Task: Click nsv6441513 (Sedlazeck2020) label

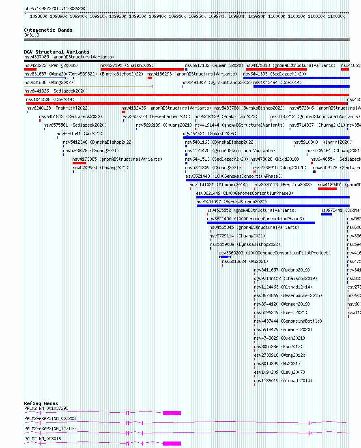Action: 217,159
